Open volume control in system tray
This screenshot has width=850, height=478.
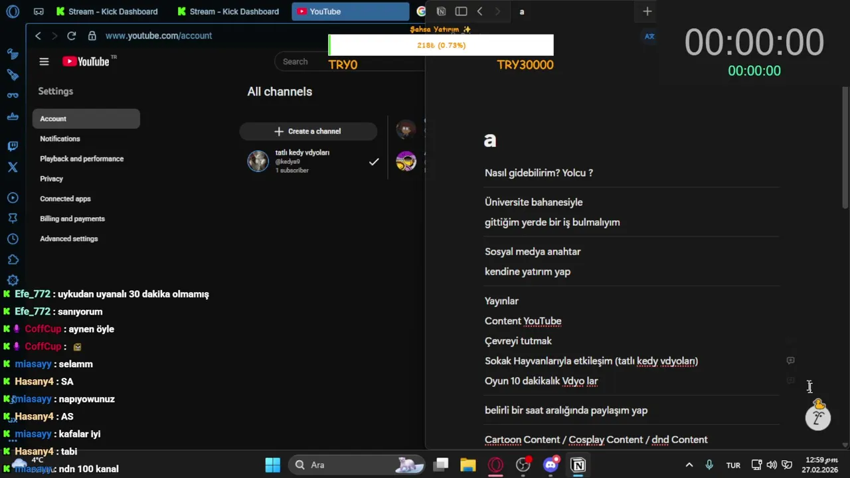(x=772, y=465)
